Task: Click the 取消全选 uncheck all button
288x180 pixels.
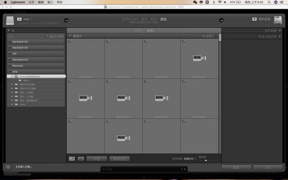Action: 120,159
